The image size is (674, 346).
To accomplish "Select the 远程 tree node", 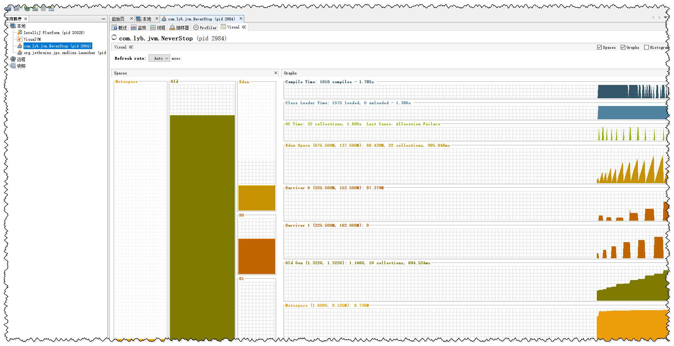I will tap(21, 59).
